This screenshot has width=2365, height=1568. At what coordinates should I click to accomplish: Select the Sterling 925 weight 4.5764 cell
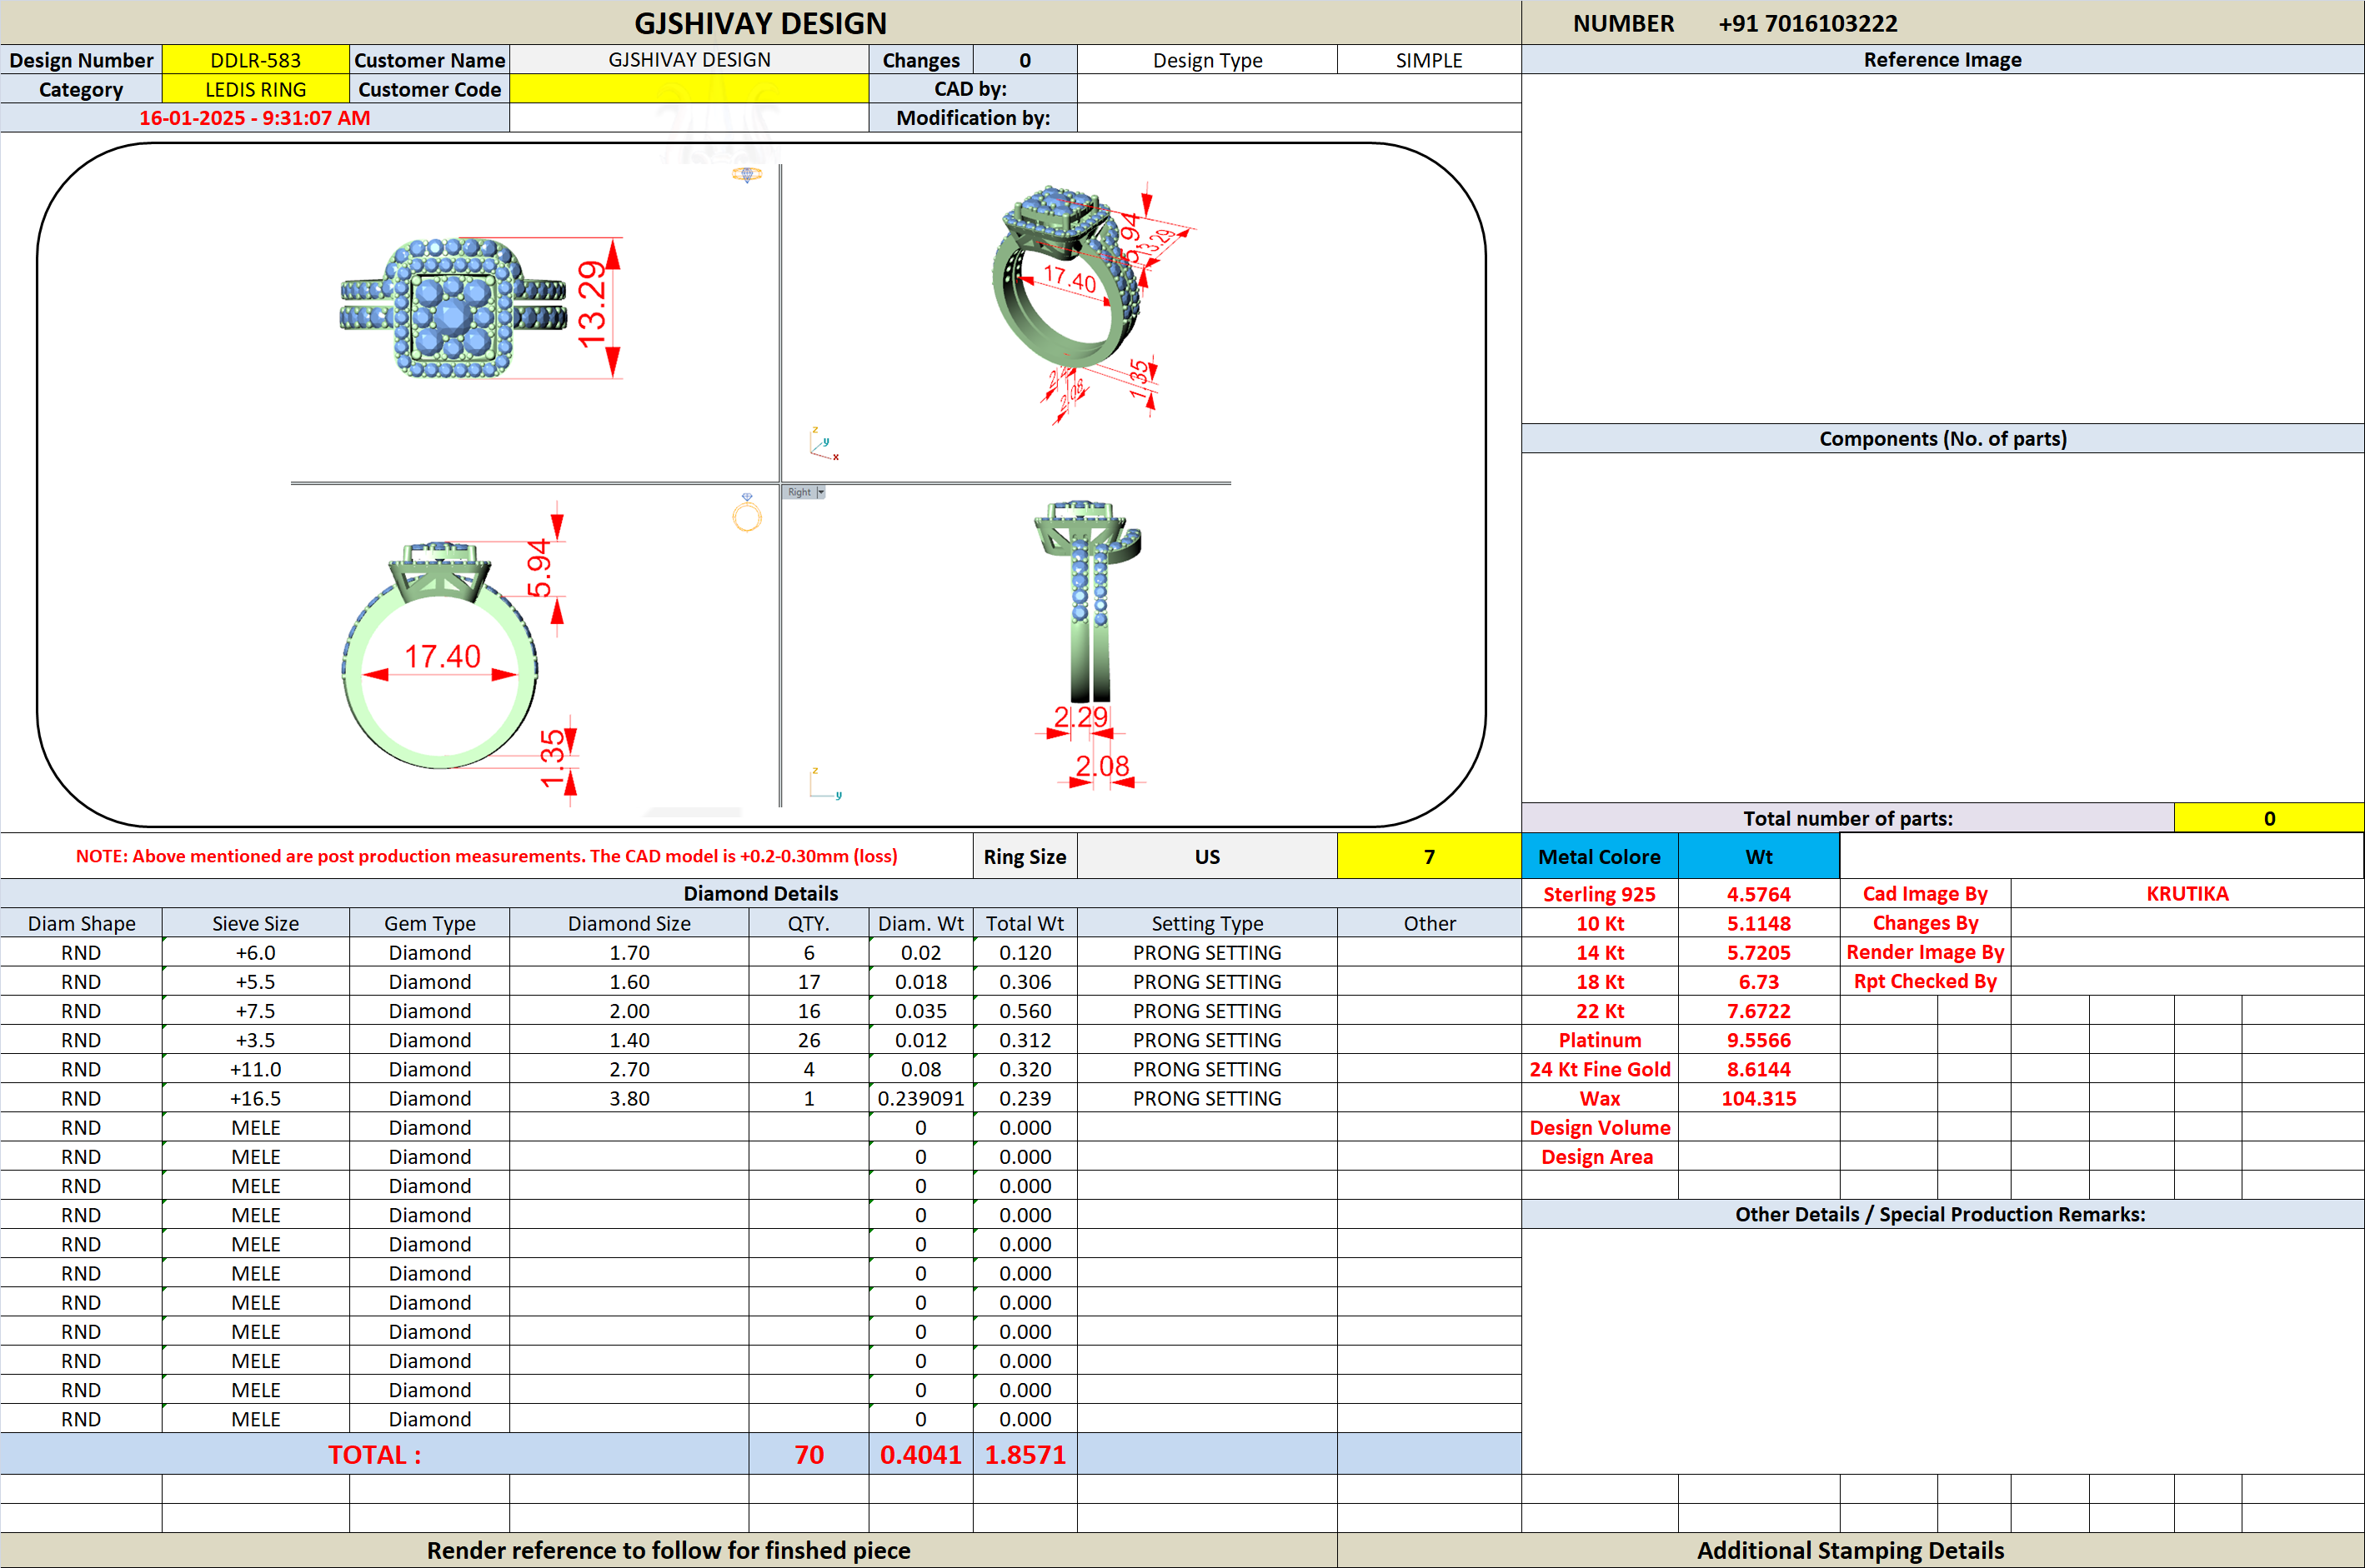coord(1758,894)
